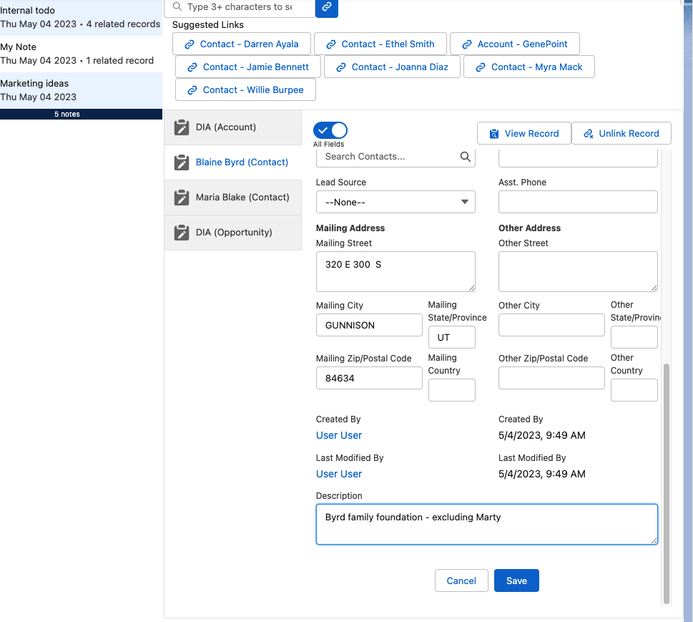Click the clipboard icon next to DIA (Account)
The width and height of the screenshot is (693, 622).
[181, 127]
